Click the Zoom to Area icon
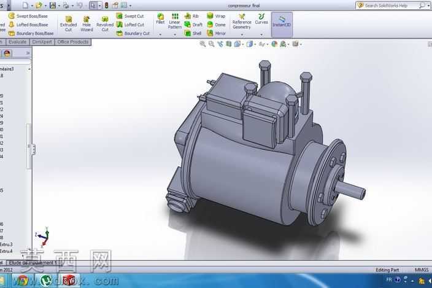Viewport: 432px width, 288px height. pyautogui.click(x=211, y=44)
